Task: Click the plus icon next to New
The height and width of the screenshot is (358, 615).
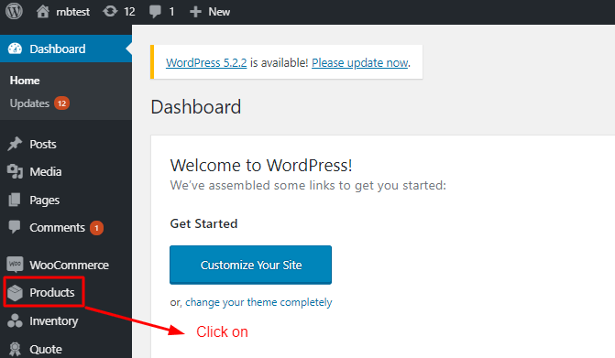Action: 195,12
